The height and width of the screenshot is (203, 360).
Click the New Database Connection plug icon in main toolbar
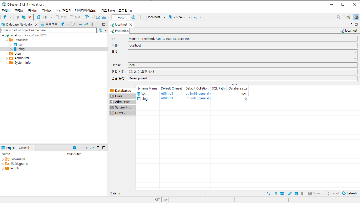5,17
